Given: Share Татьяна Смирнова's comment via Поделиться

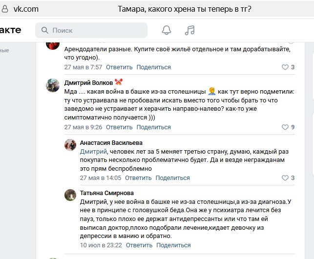Looking at the screenshot, I should pos(172,245).
